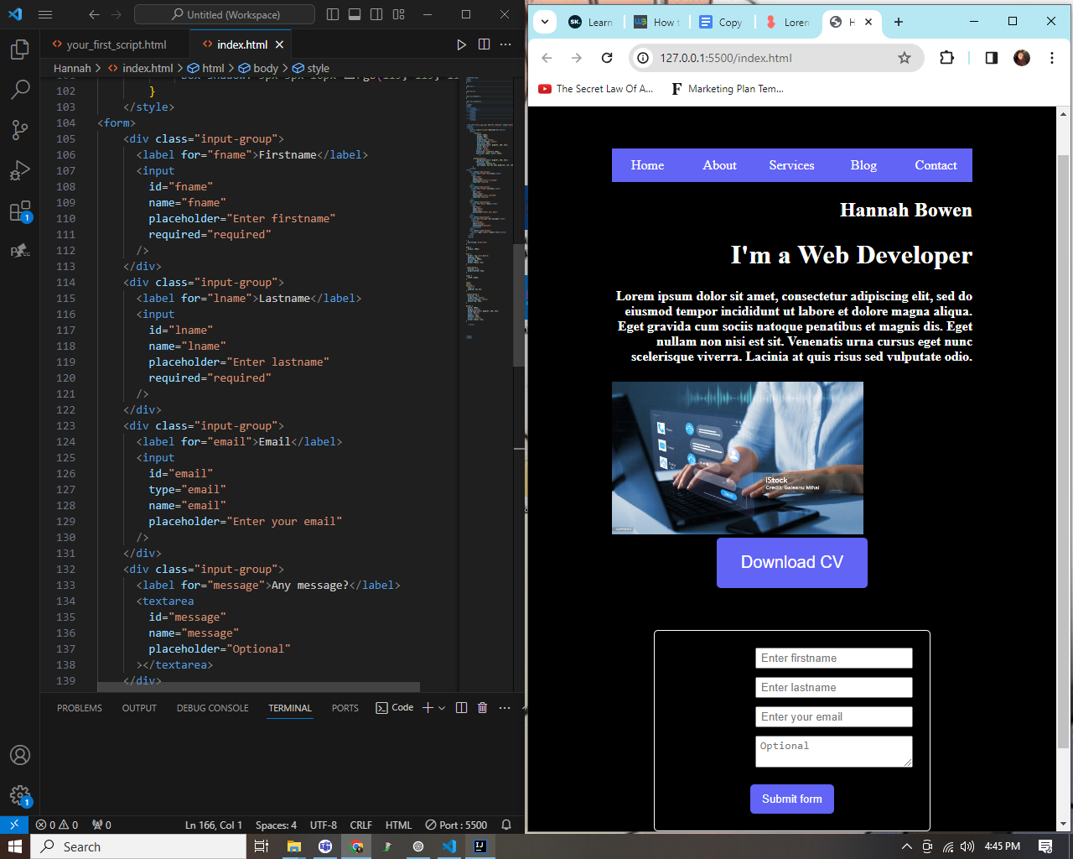The height and width of the screenshot is (859, 1073).
Task: Open the PROBLEMS panel tab
Action: (80, 708)
